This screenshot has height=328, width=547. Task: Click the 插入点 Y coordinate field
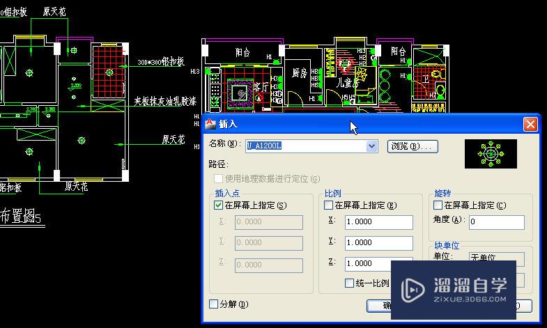point(268,243)
